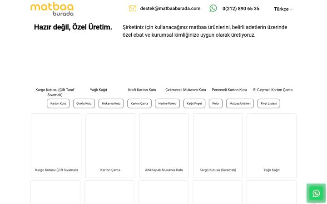Open the Karton Çanta product card
Screen dimensions: 327x204
[110, 146]
